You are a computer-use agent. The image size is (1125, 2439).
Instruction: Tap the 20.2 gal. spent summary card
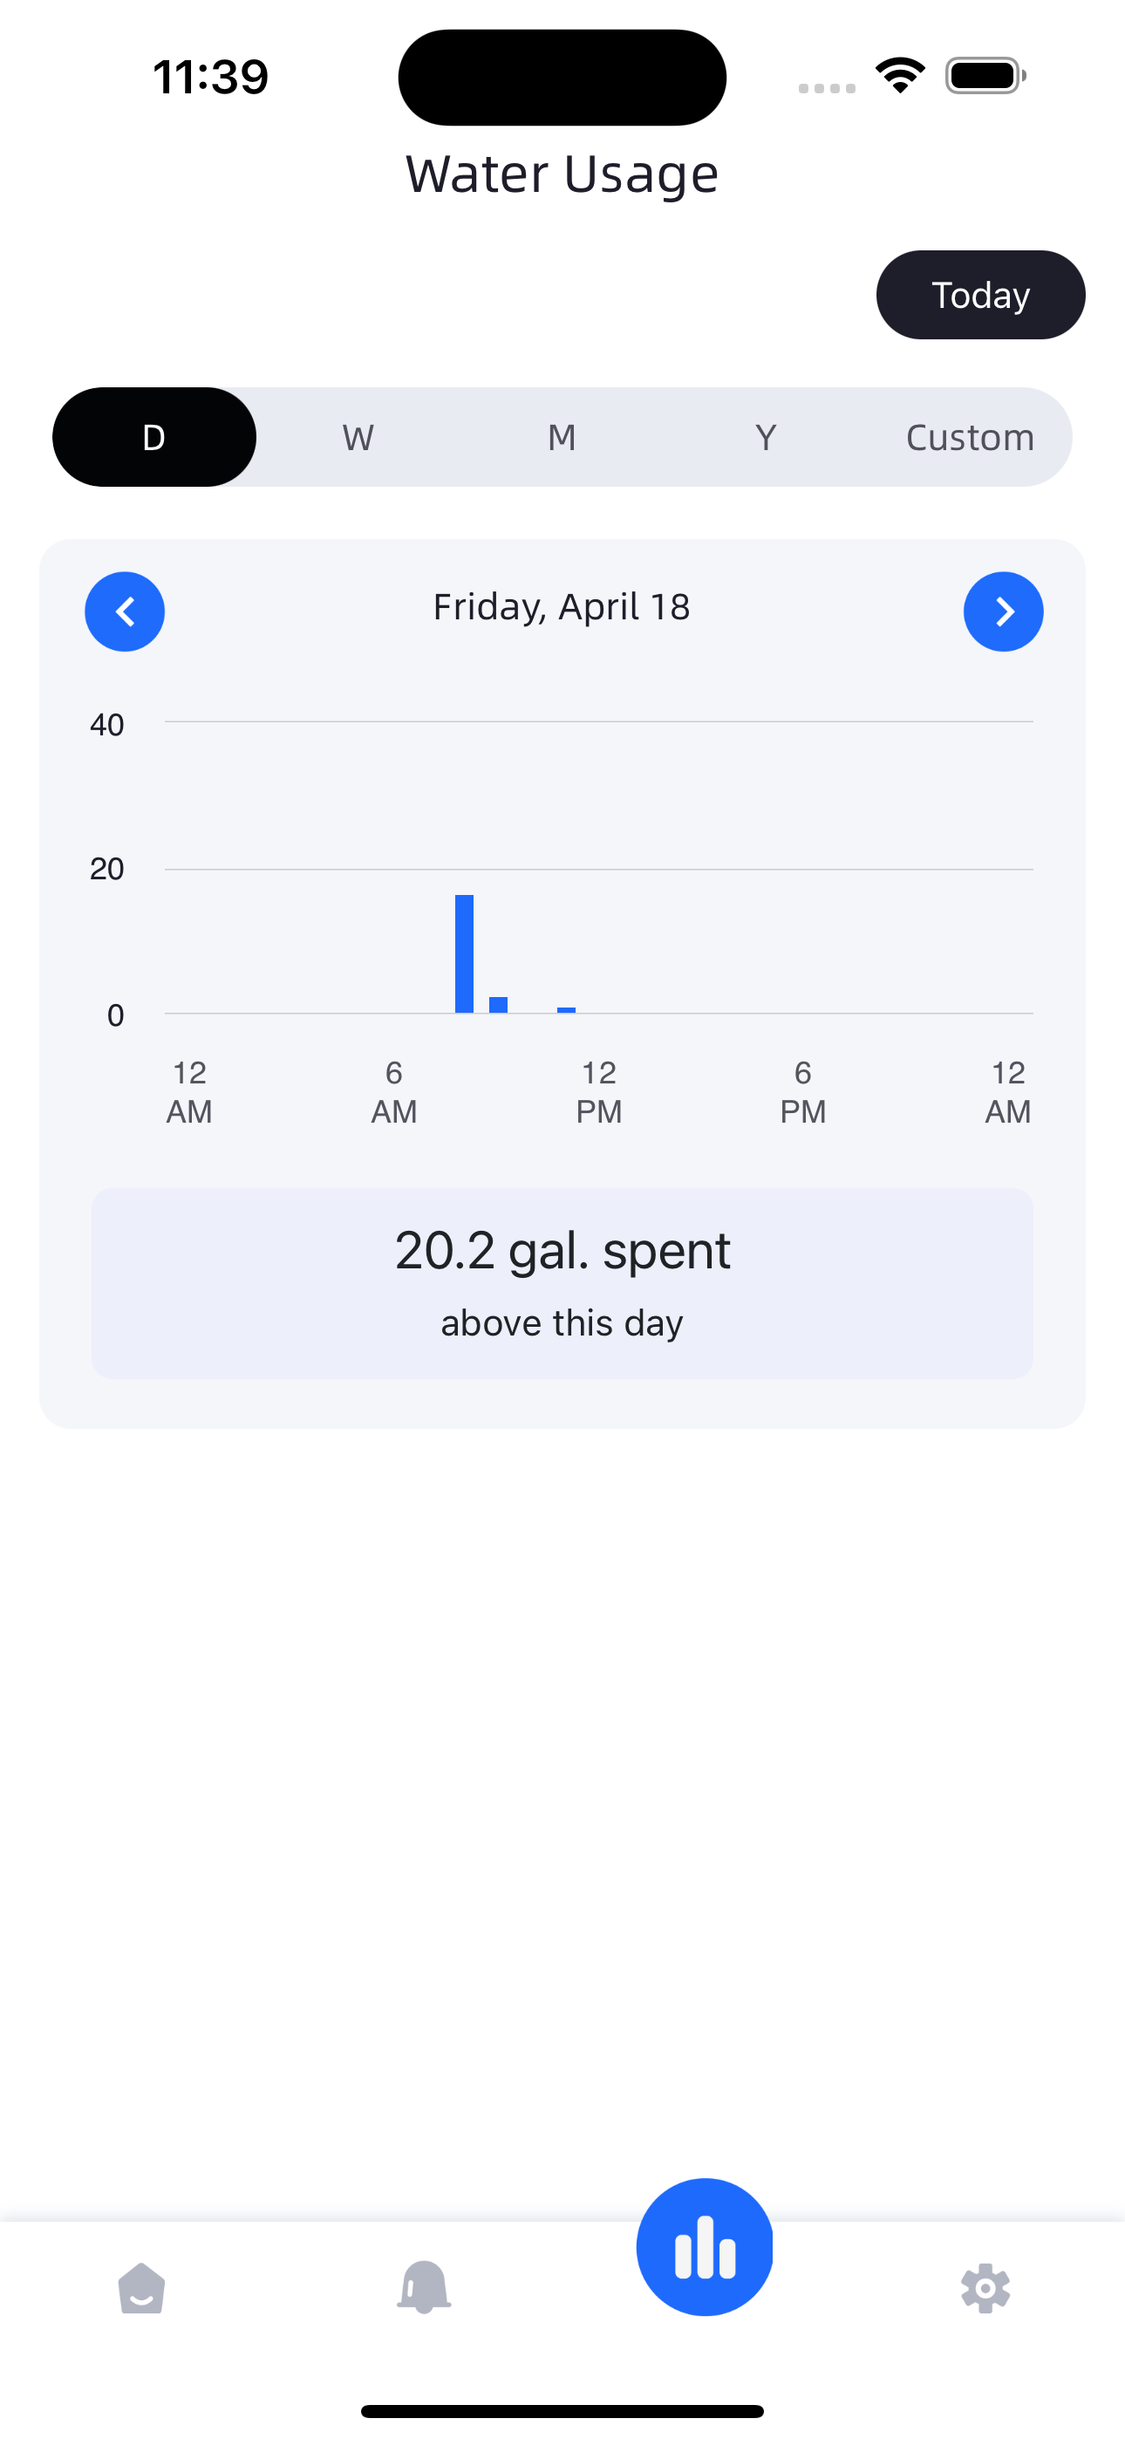[562, 1283]
